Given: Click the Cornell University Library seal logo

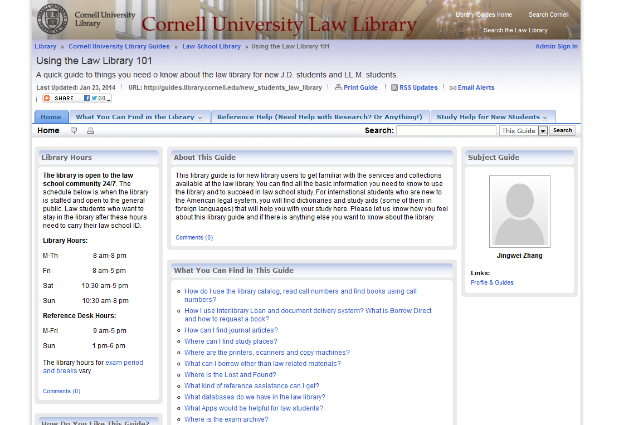Looking at the screenshot, I should point(52,19).
